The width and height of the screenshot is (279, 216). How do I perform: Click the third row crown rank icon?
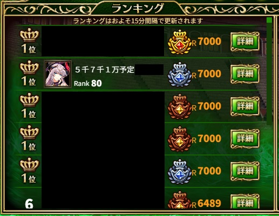(29, 100)
